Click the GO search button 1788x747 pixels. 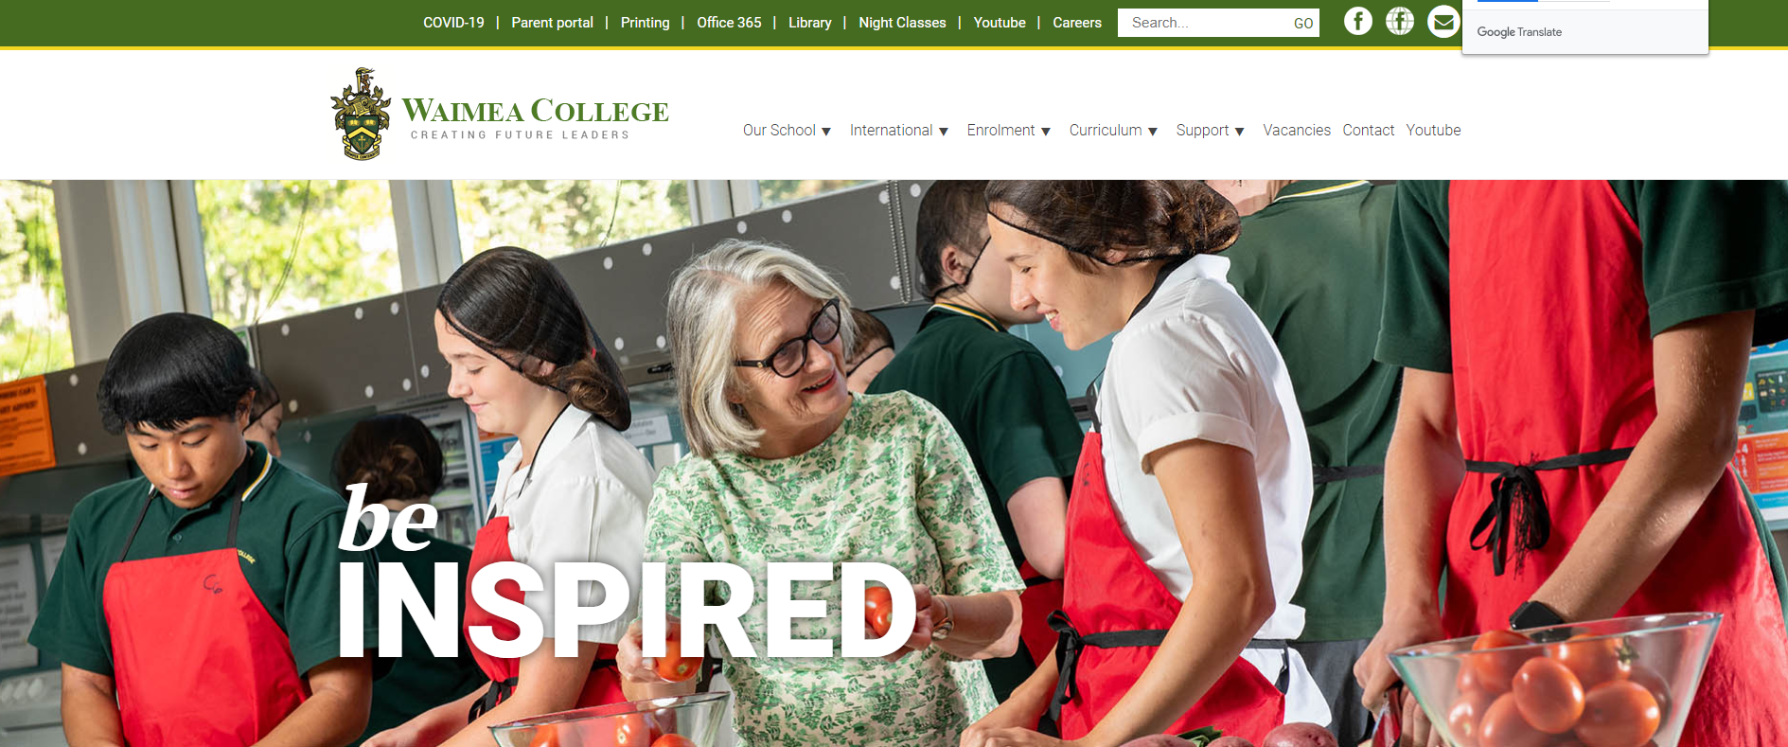(x=1303, y=23)
